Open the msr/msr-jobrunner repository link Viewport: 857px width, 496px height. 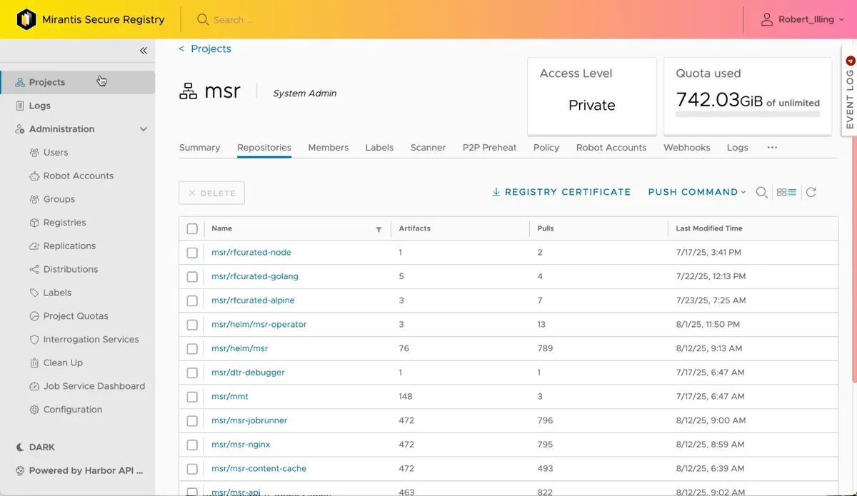pyautogui.click(x=249, y=421)
